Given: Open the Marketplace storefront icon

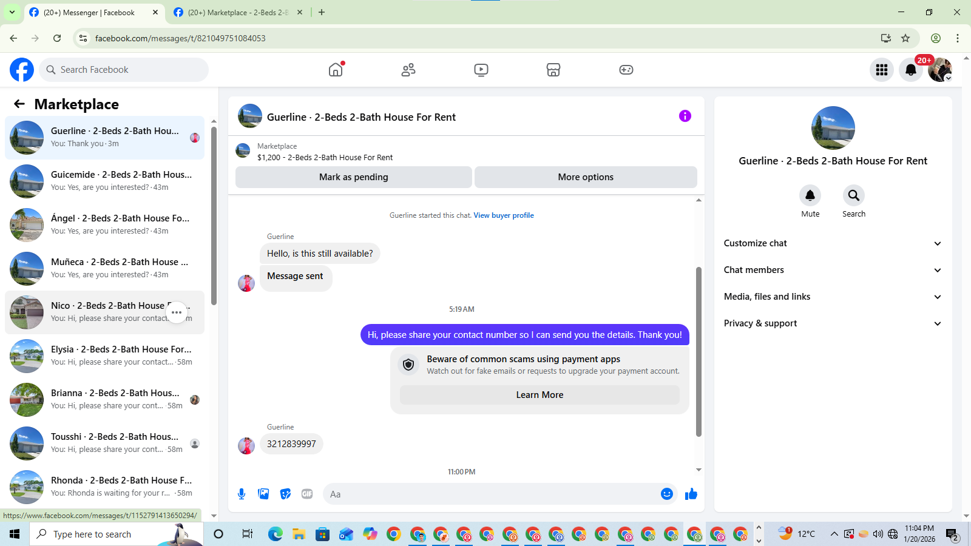Looking at the screenshot, I should pos(553,70).
